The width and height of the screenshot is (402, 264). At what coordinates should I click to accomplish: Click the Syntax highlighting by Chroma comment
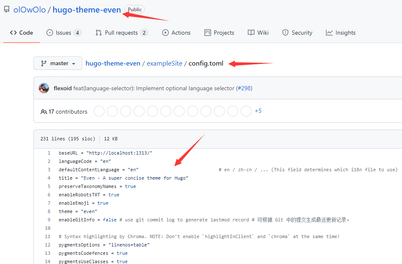click(x=199, y=236)
